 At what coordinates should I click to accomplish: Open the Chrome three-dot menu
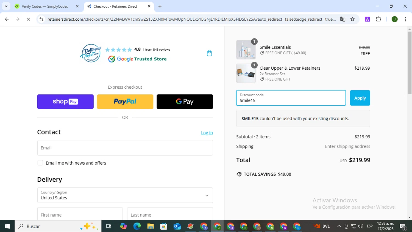click(405, 19)
